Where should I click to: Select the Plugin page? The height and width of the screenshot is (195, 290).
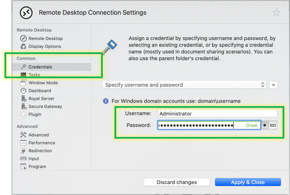pos(35,115)
